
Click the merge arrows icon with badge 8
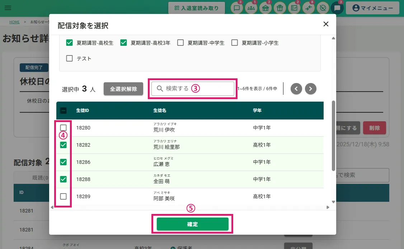pos(309,8)
